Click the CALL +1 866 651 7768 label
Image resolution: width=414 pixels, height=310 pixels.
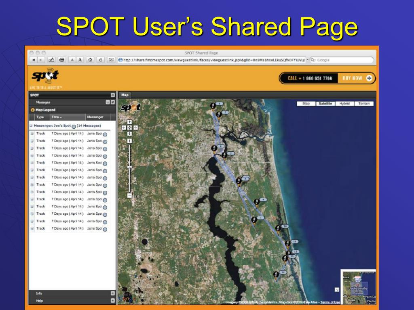(310, 78)
